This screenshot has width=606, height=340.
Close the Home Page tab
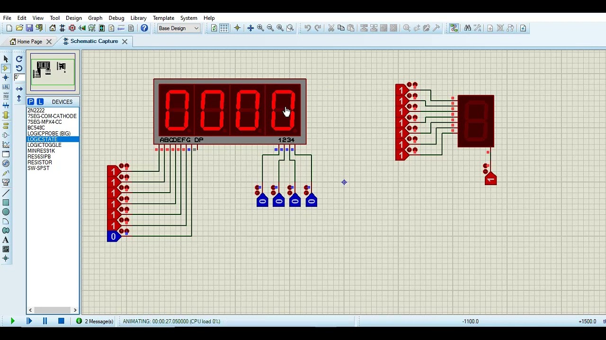49,42
